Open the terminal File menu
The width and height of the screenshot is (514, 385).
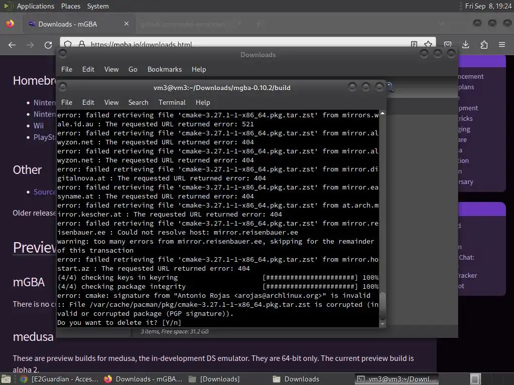tap(67, 102)
